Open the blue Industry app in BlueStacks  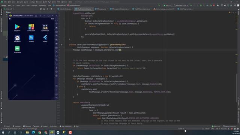(x=31, y=38)
